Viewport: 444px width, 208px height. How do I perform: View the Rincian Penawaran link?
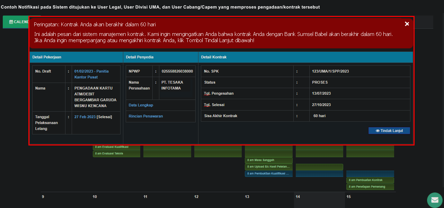145,116
